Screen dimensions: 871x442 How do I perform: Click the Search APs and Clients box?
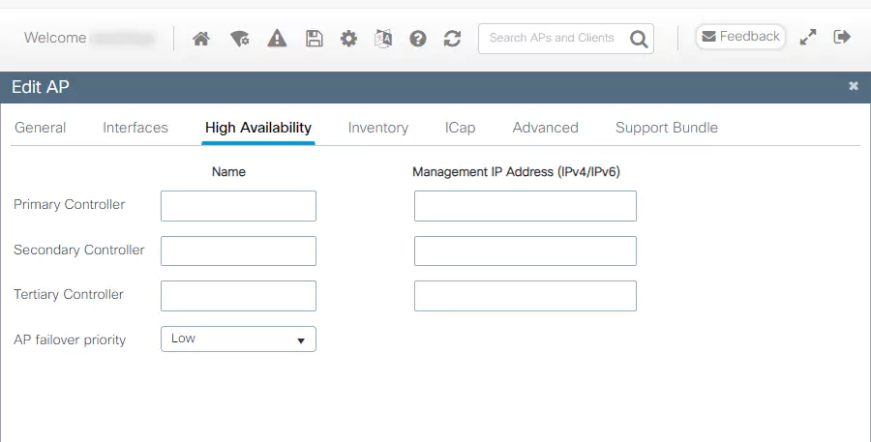click(x=552, y=39)
